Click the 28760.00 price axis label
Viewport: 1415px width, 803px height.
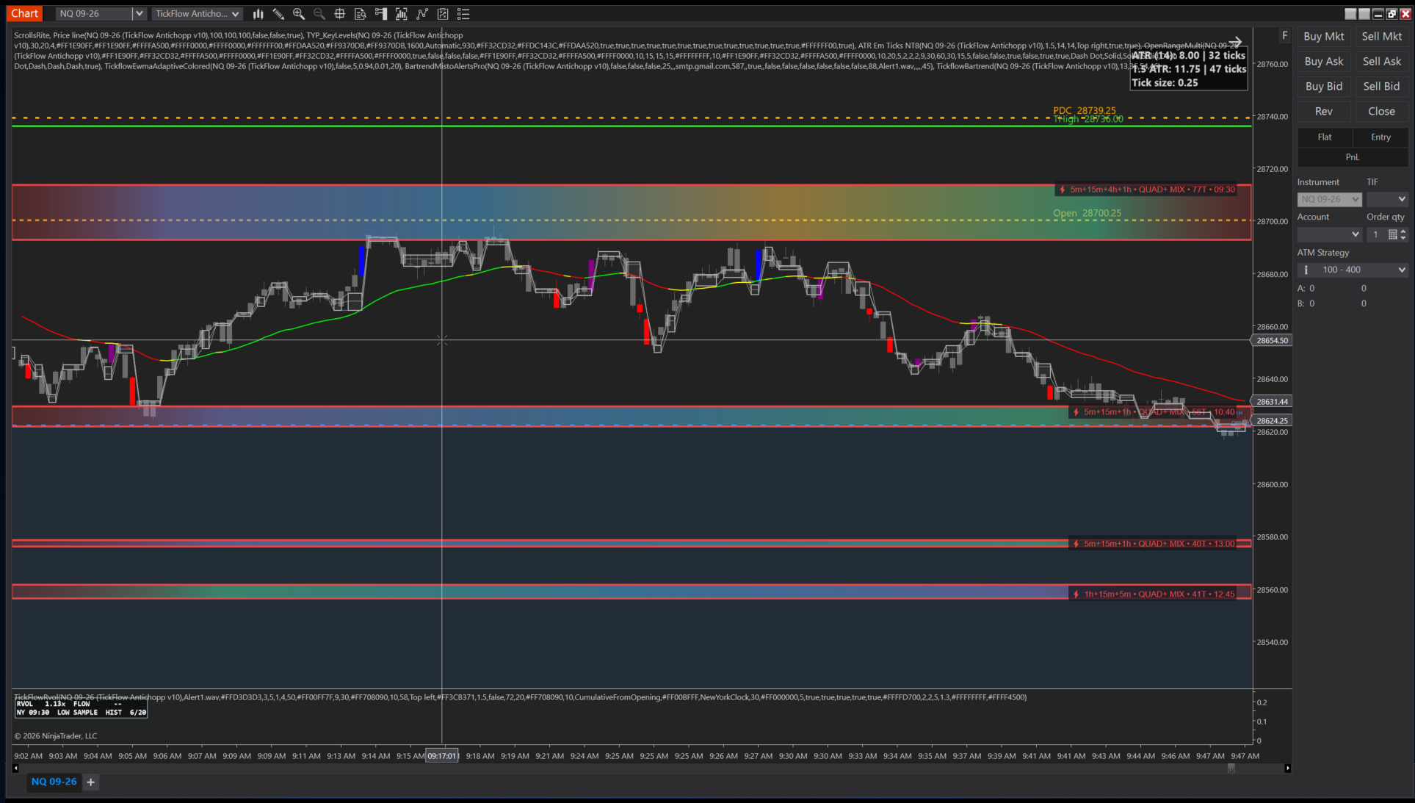(x=1273, y=64)
